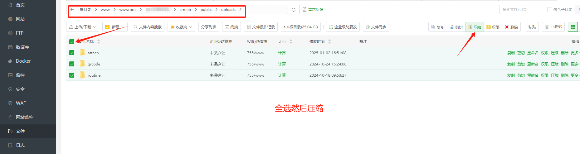
Task: Uncheck the attach folder checkbox
Action: [72, 53]
